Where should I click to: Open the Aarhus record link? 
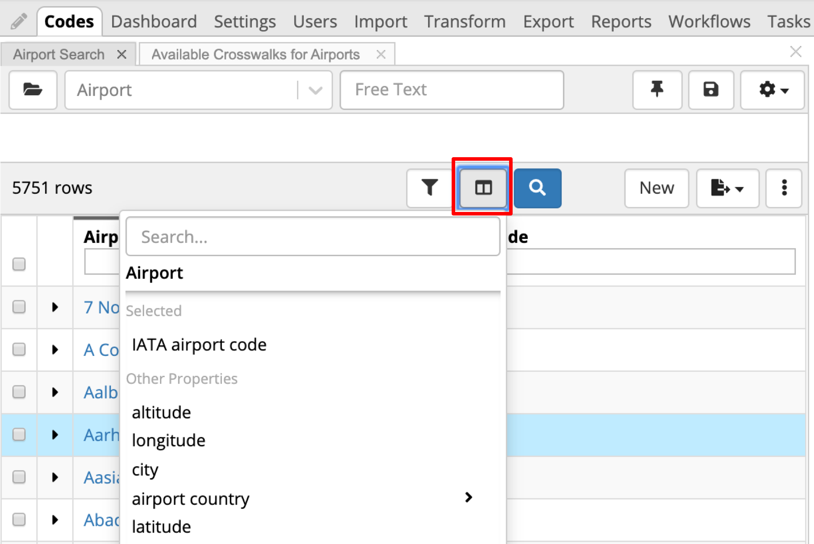101,435
